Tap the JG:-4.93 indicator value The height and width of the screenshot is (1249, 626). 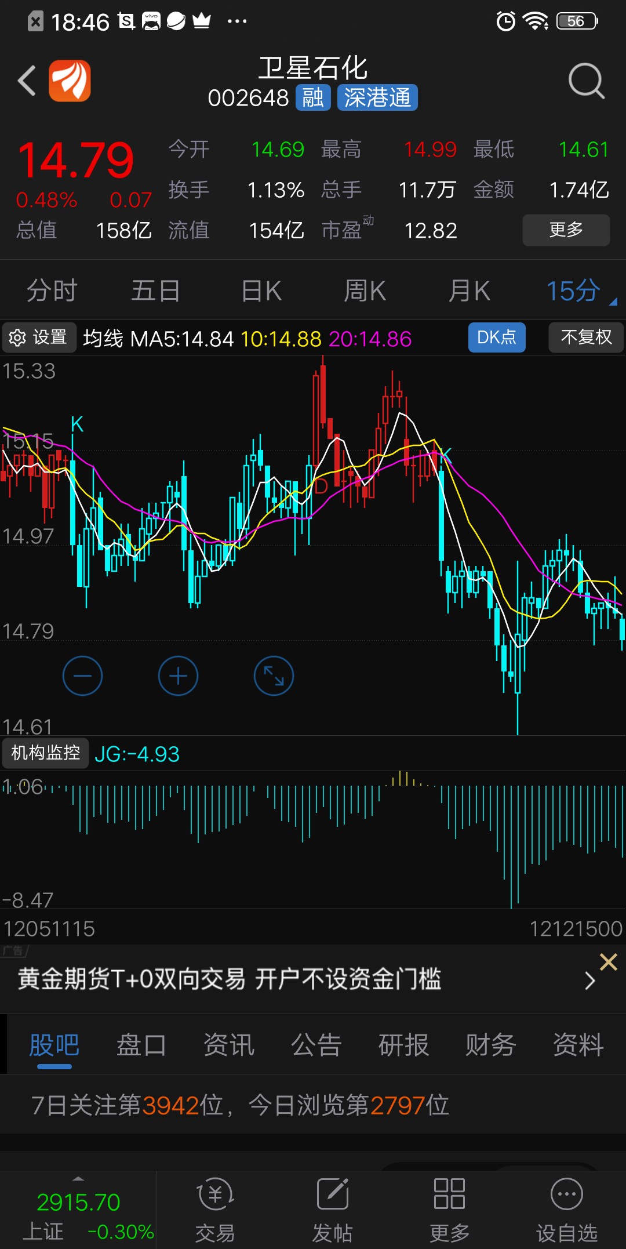(x=137, y=754)
